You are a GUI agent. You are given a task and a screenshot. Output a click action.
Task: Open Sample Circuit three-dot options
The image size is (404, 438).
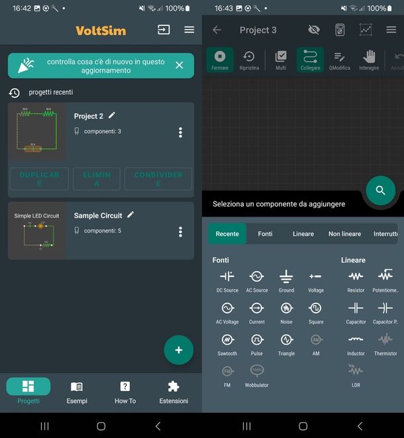[180, 232]
